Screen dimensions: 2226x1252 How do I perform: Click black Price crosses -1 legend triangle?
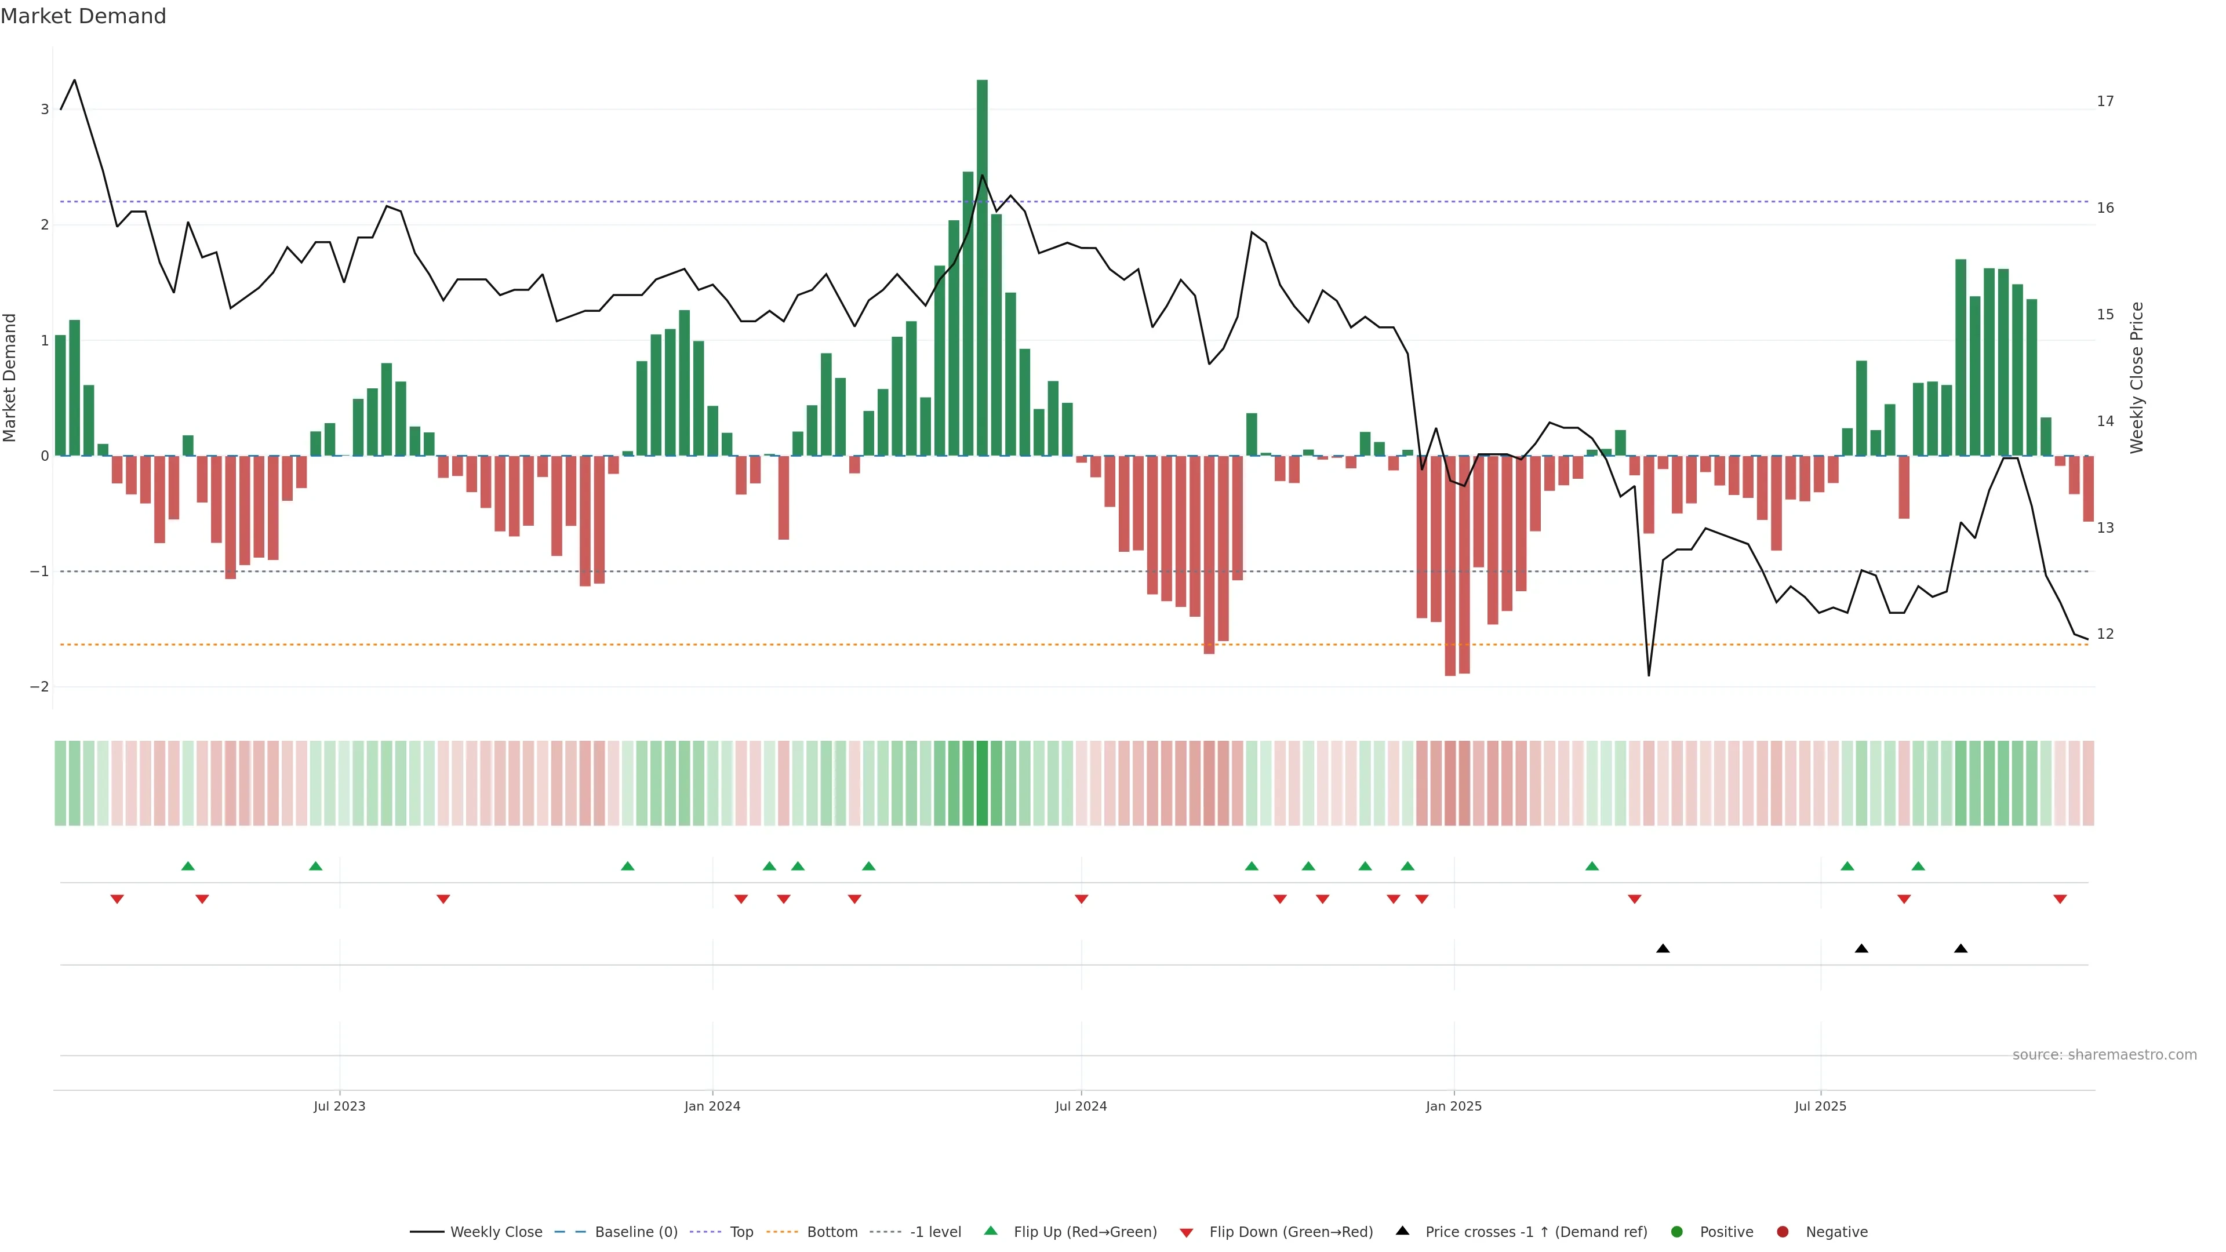pyautogui.click(x=1402, y=1231)
